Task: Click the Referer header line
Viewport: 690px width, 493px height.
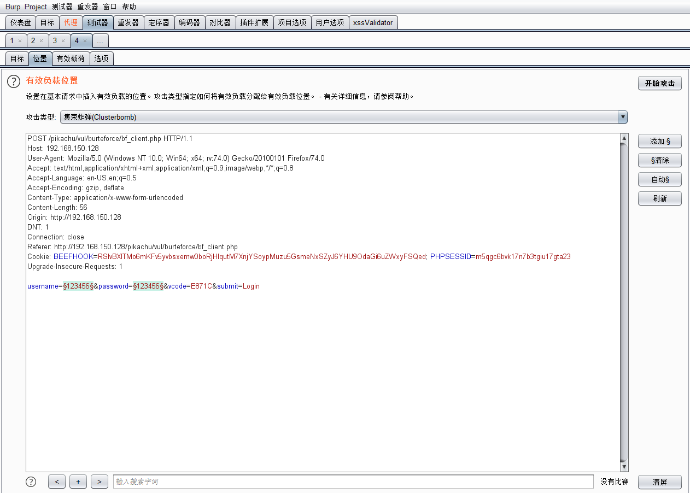Action: 132,246
